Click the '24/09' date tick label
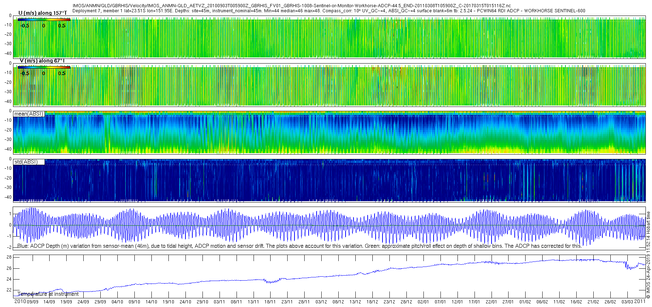 pos(83,302)
